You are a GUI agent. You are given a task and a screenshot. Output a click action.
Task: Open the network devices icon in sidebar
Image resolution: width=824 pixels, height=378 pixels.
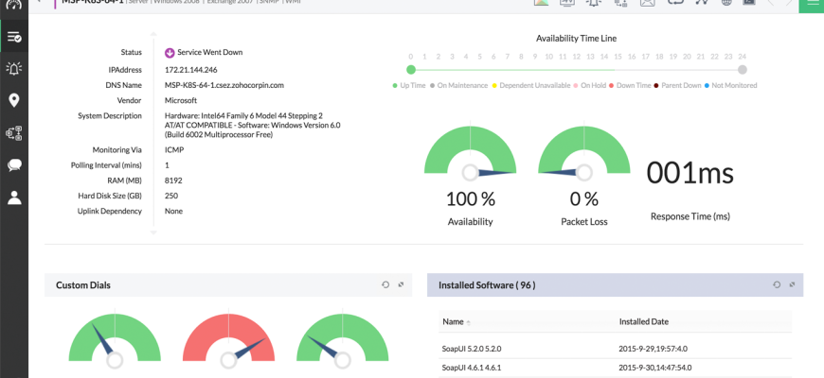tap(14, 133)
